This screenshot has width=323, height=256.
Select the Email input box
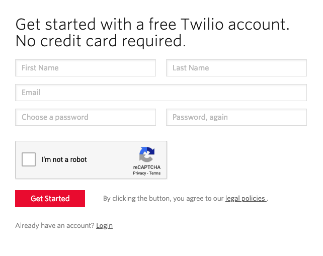coord(161,93)
